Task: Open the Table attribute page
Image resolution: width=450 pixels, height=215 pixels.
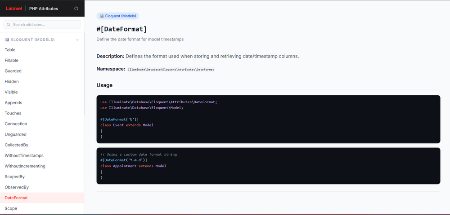Action: (x=42, y=50)
